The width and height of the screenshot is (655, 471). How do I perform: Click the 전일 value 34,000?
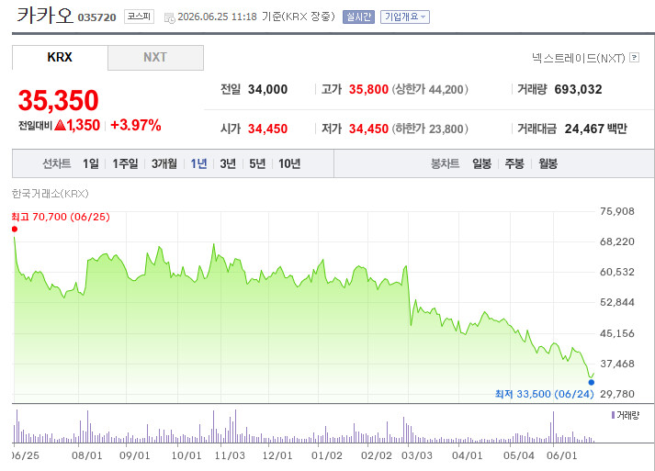(267, 89)
